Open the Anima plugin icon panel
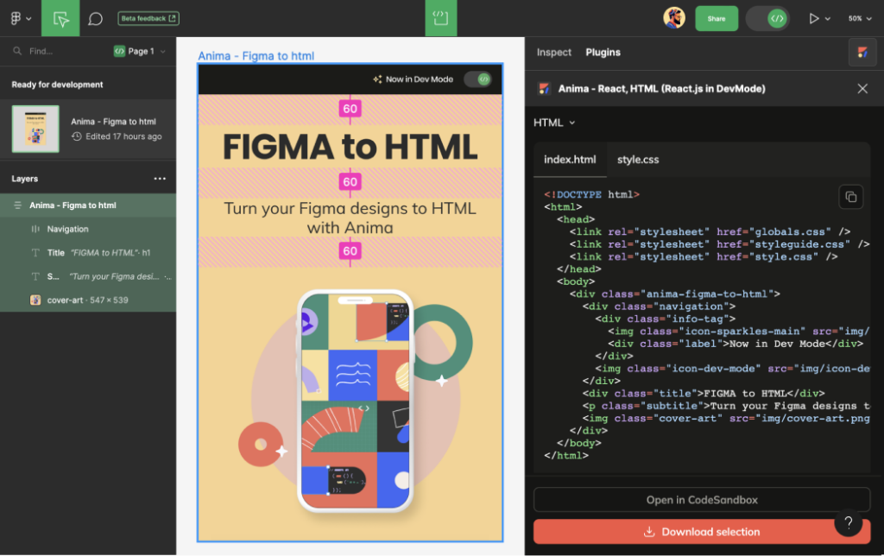The image size is (884, 556). 862,52
